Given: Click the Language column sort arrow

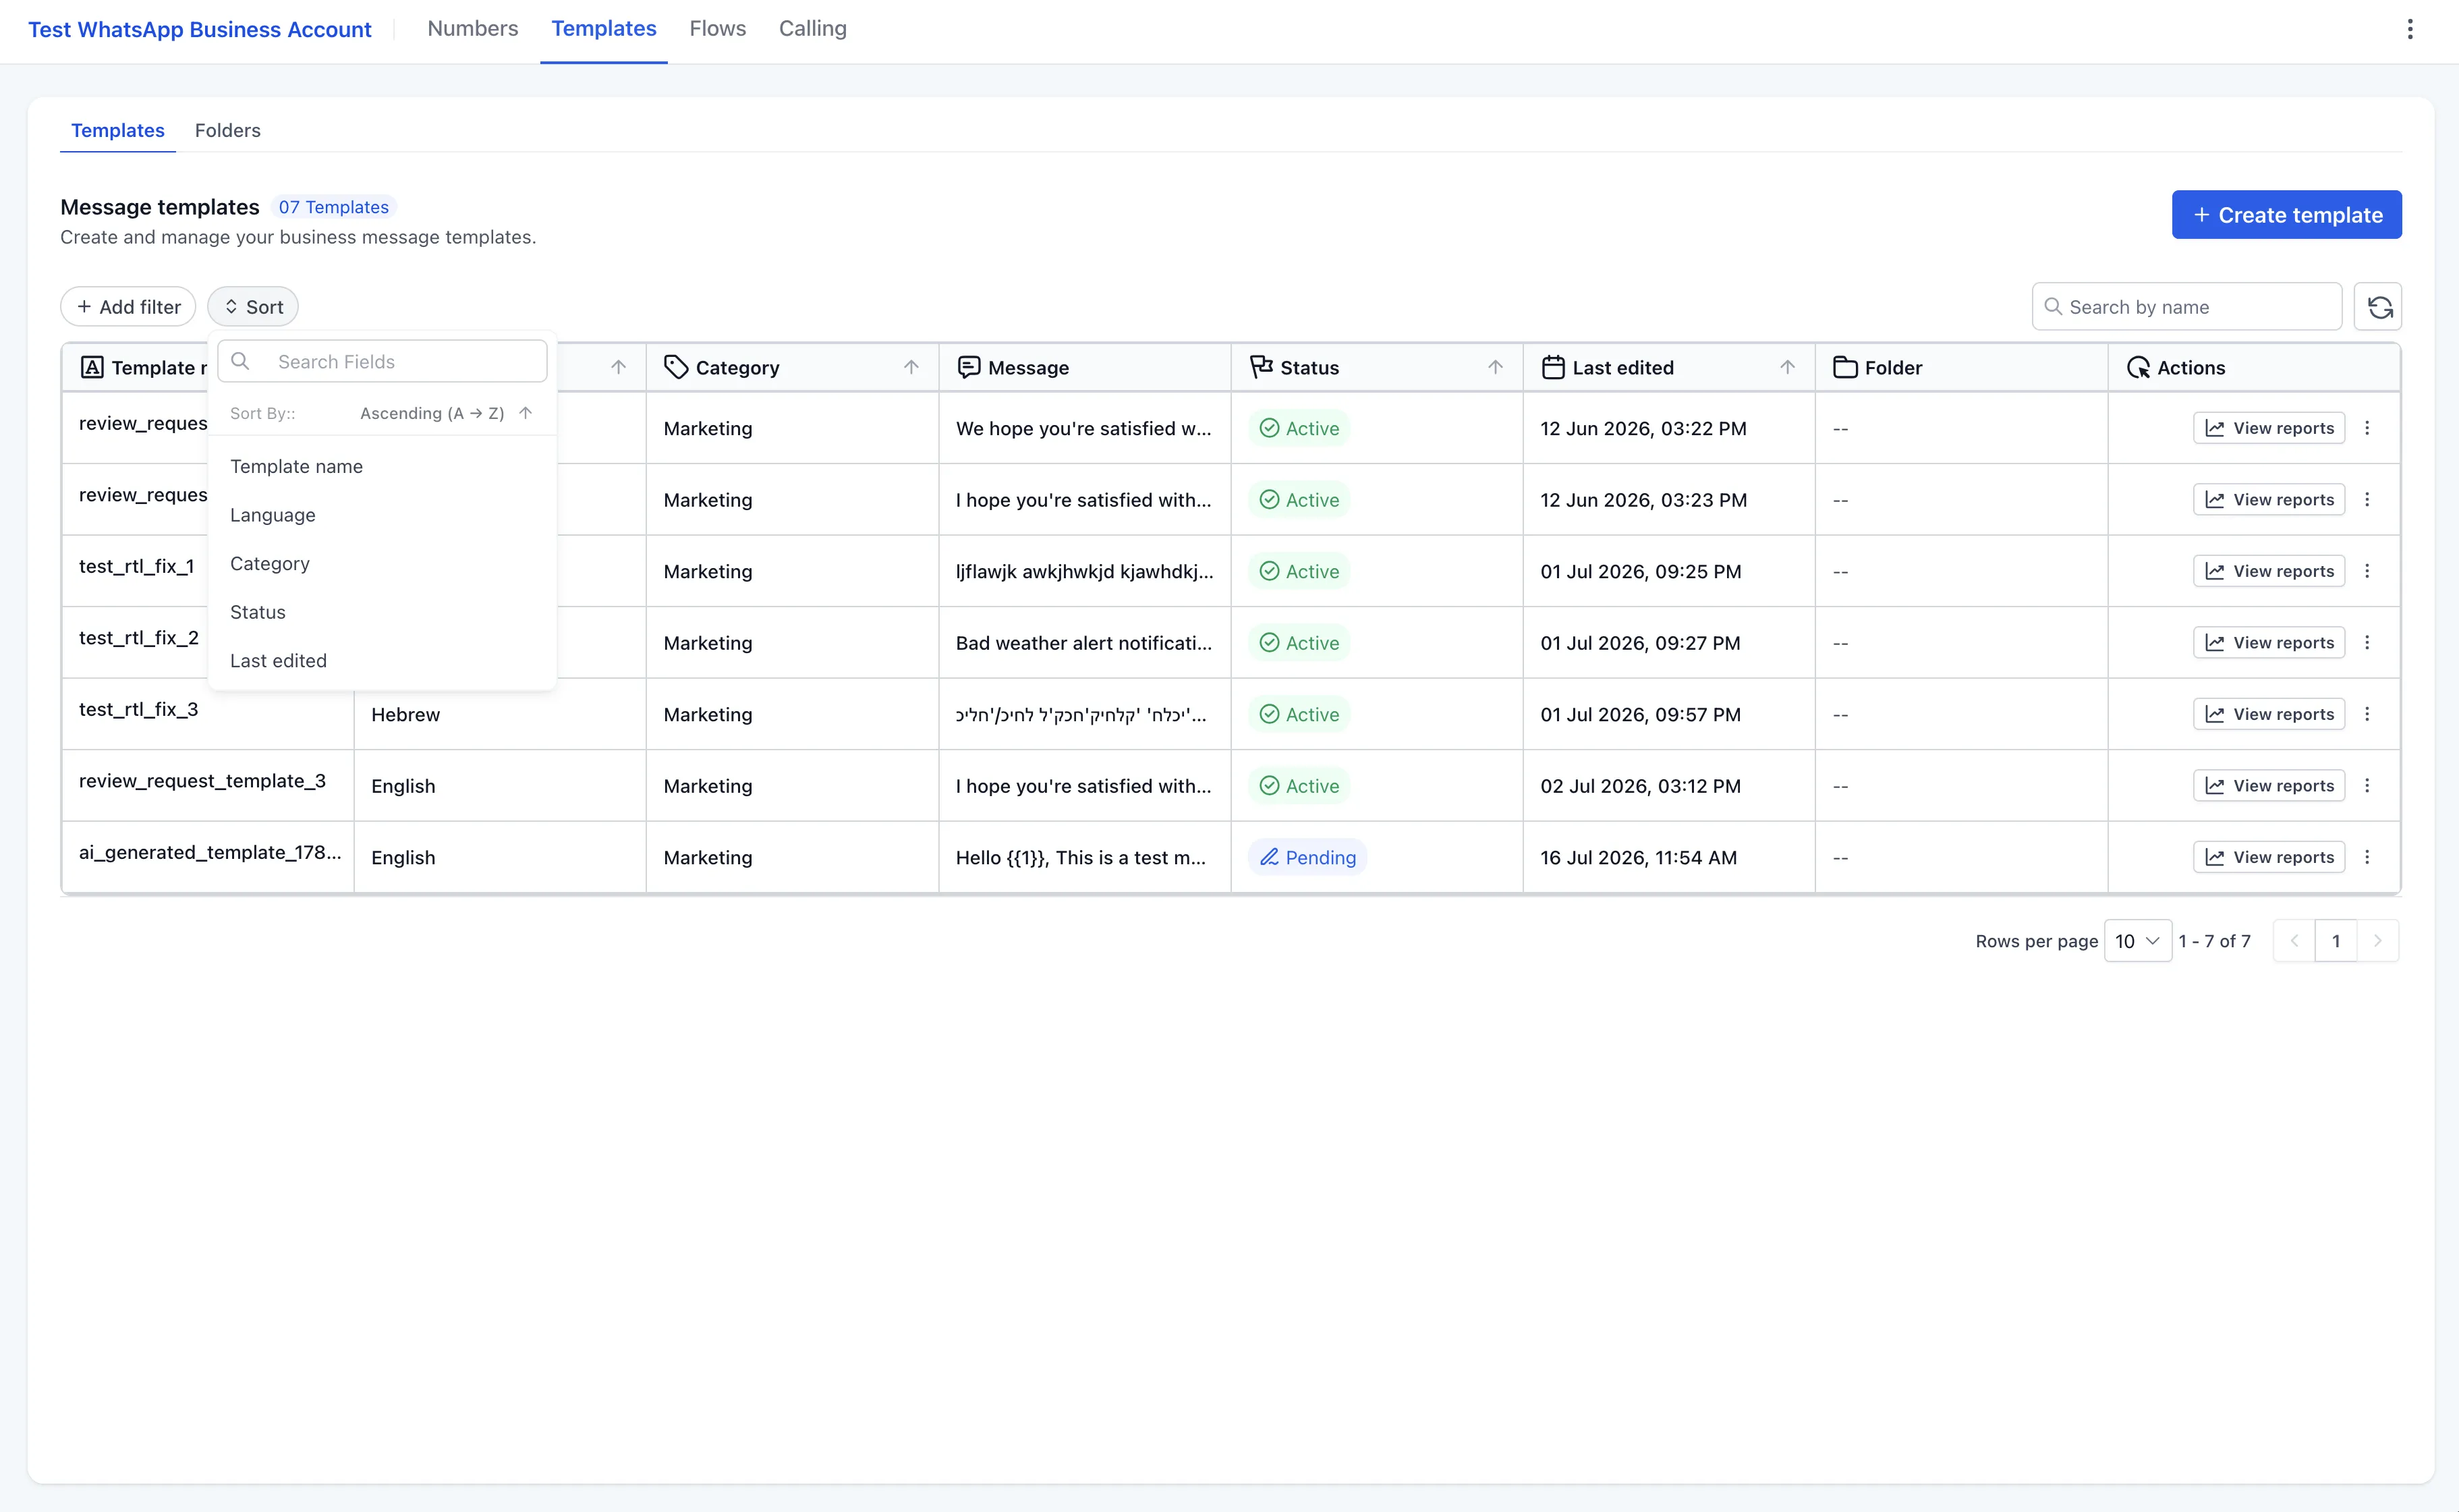Looking at the screenshot, I should [x=619, y=367].
